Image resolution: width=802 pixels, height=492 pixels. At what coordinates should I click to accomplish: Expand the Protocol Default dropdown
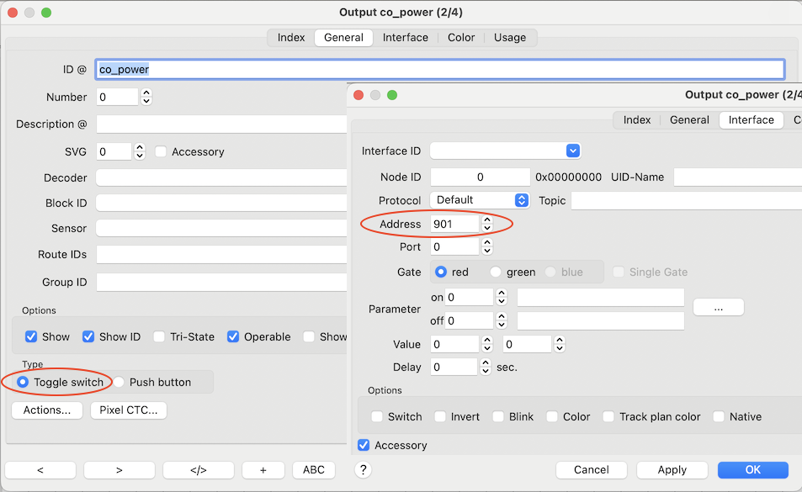coord(480,200)
